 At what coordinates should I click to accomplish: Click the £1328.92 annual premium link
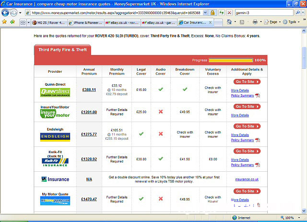pyautogui.click(x=89, y=159)
